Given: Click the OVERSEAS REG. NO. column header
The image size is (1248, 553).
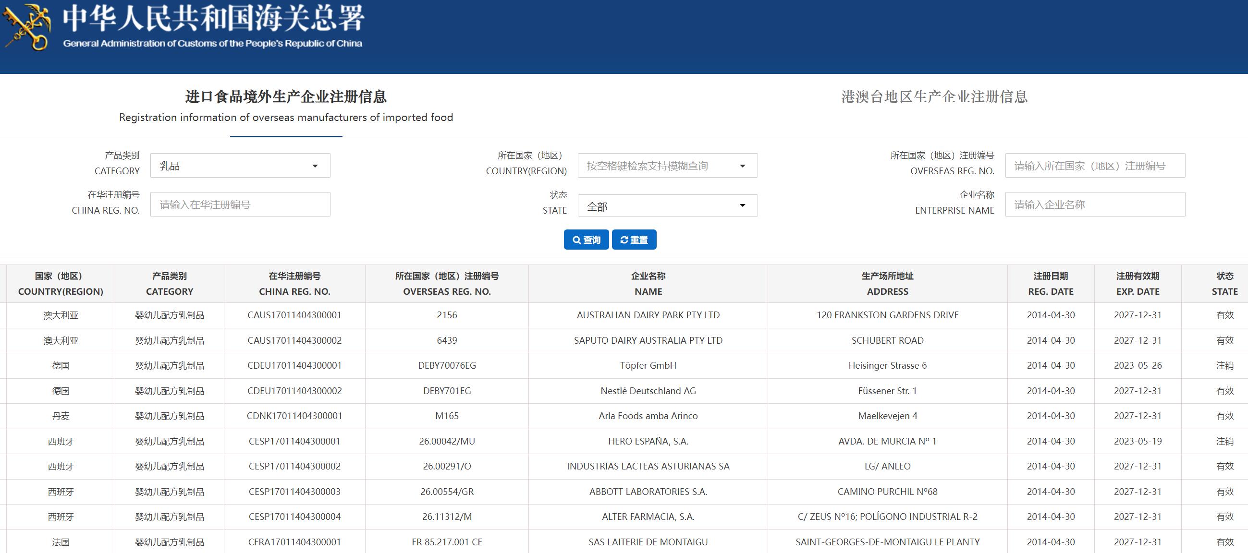Looking at the screenshot, I should click(447, 284).
